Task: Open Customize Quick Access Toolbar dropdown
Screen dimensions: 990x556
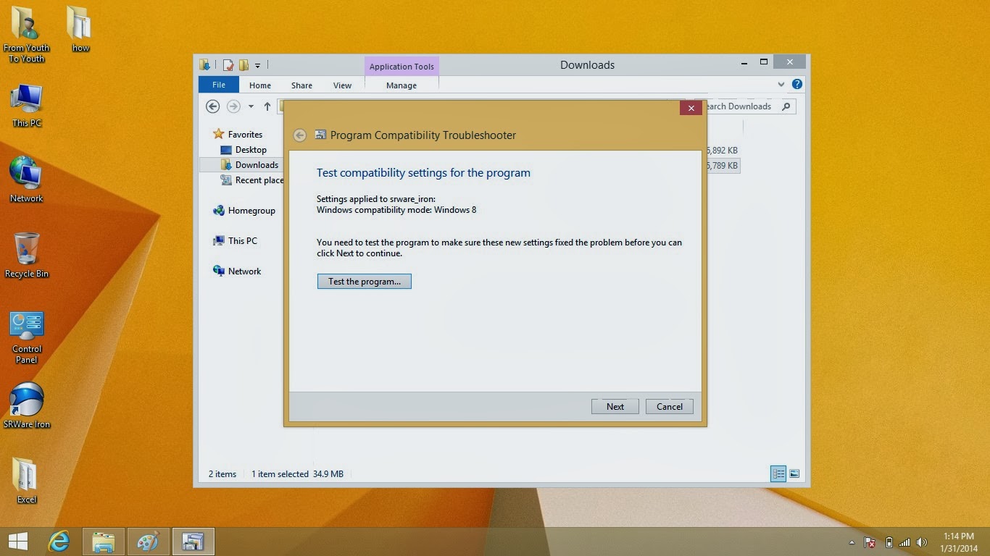Action: tap(257, 66)
